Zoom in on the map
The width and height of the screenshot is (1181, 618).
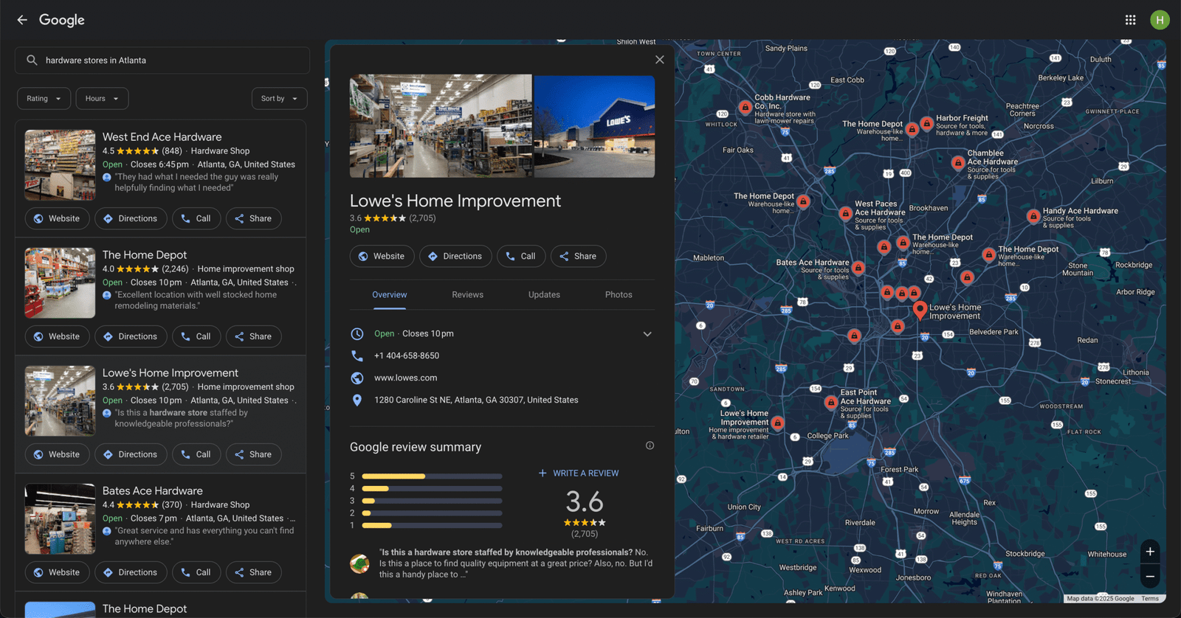tap(1150, 552)
